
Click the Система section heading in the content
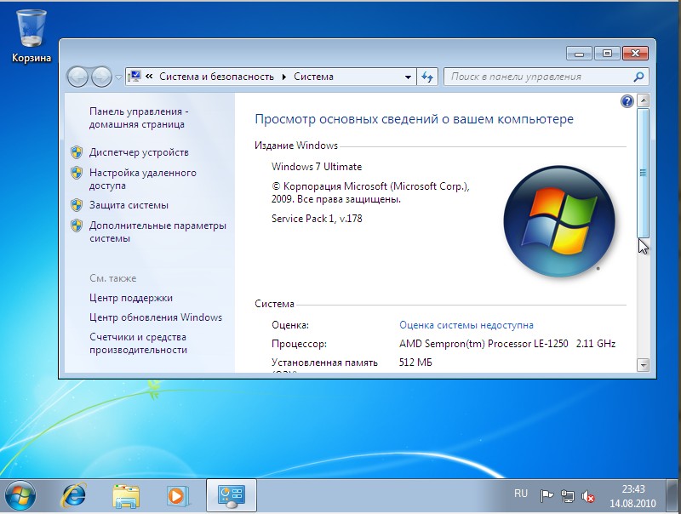(274, 304)
